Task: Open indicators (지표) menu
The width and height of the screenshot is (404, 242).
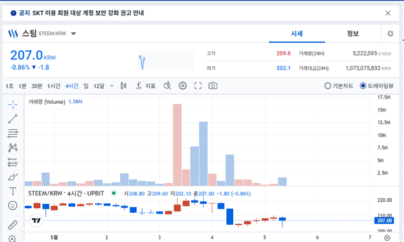Action: (x=146, y=86)
